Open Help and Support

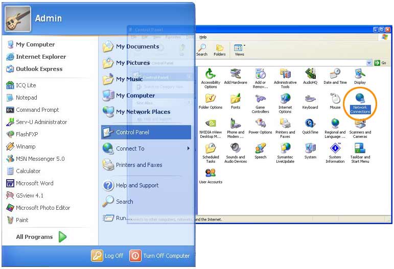point(131,185)
